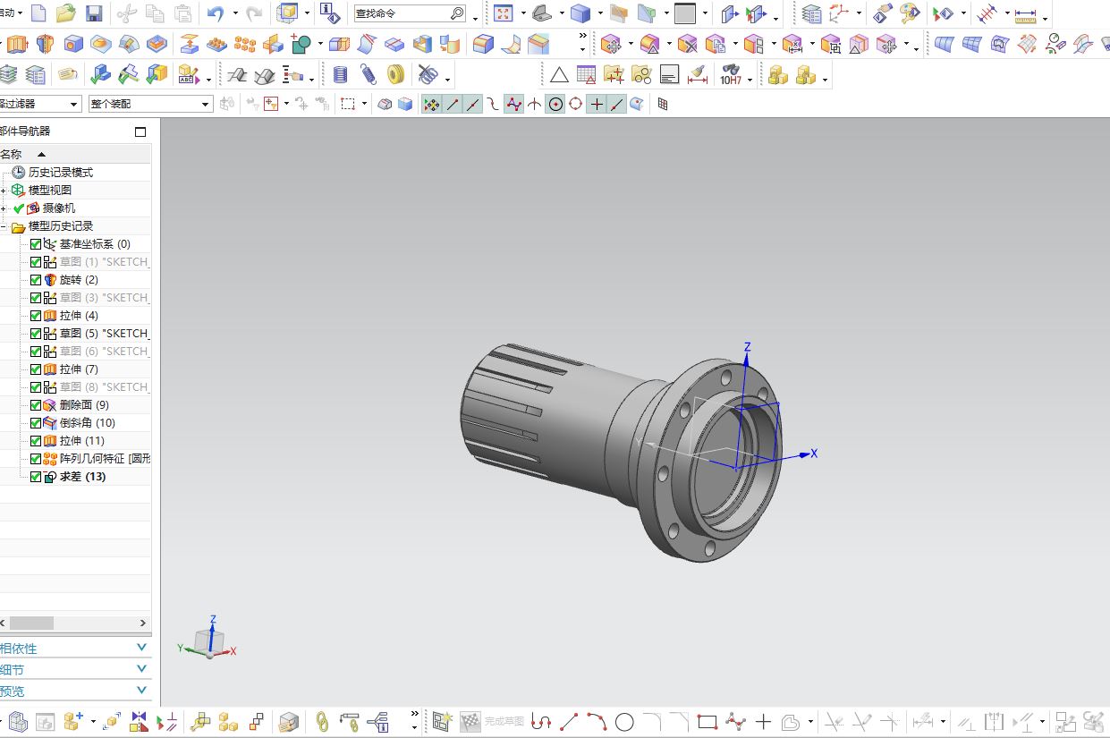The height and width of the screenshot is (738, 1110).
Task: Click the view triad cube in the viewport corner
Action: point(209,640)
